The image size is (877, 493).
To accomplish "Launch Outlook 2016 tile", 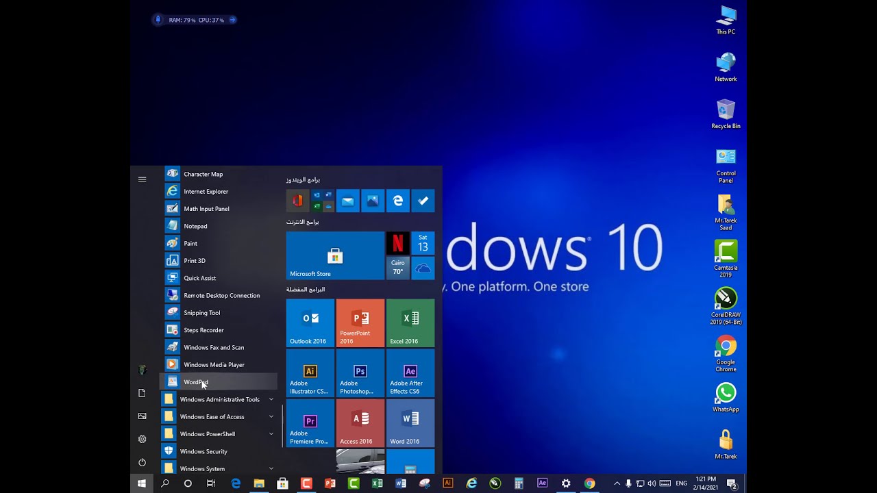I will point(310,323).
